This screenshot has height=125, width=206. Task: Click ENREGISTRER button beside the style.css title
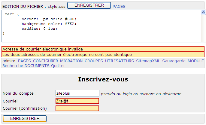click(89, 5)
